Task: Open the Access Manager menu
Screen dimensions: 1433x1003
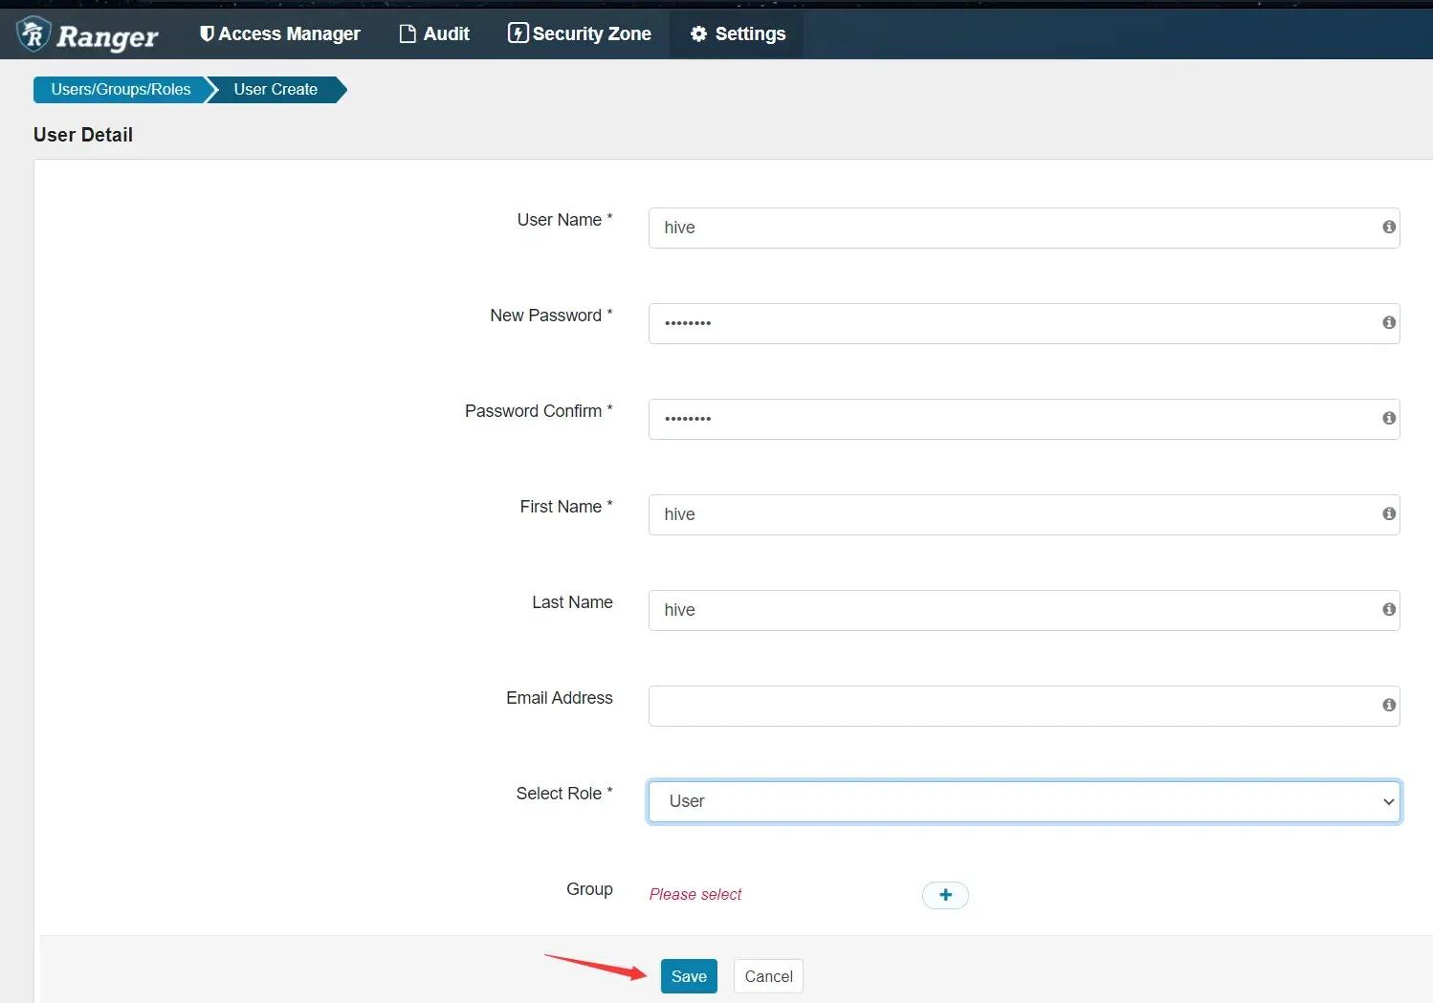Action: [279, 34]
